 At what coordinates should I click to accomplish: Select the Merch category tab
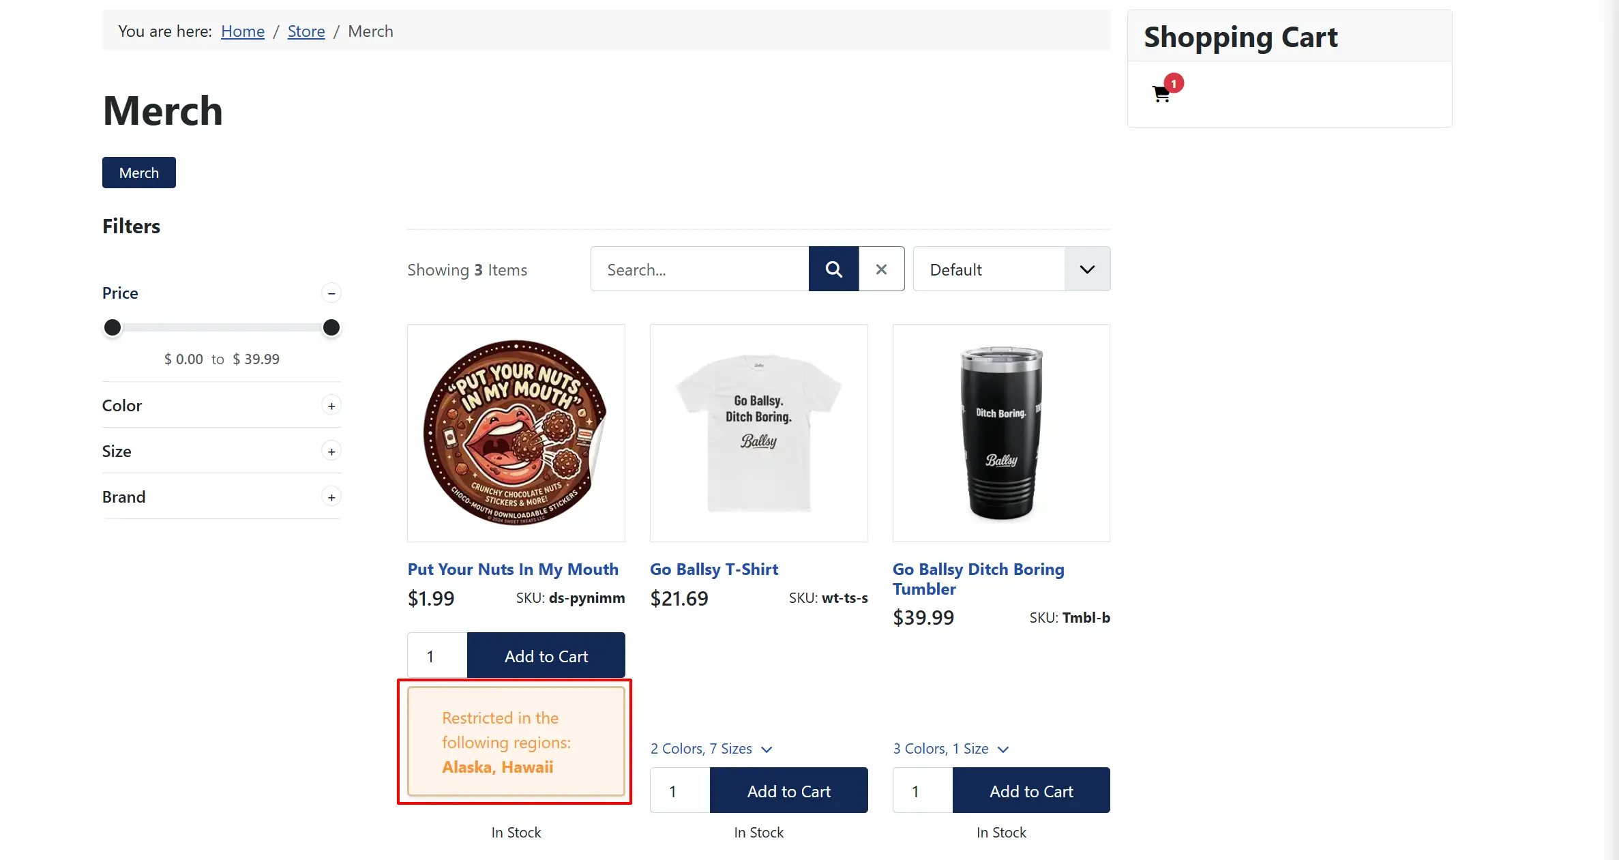coord(139,173)
